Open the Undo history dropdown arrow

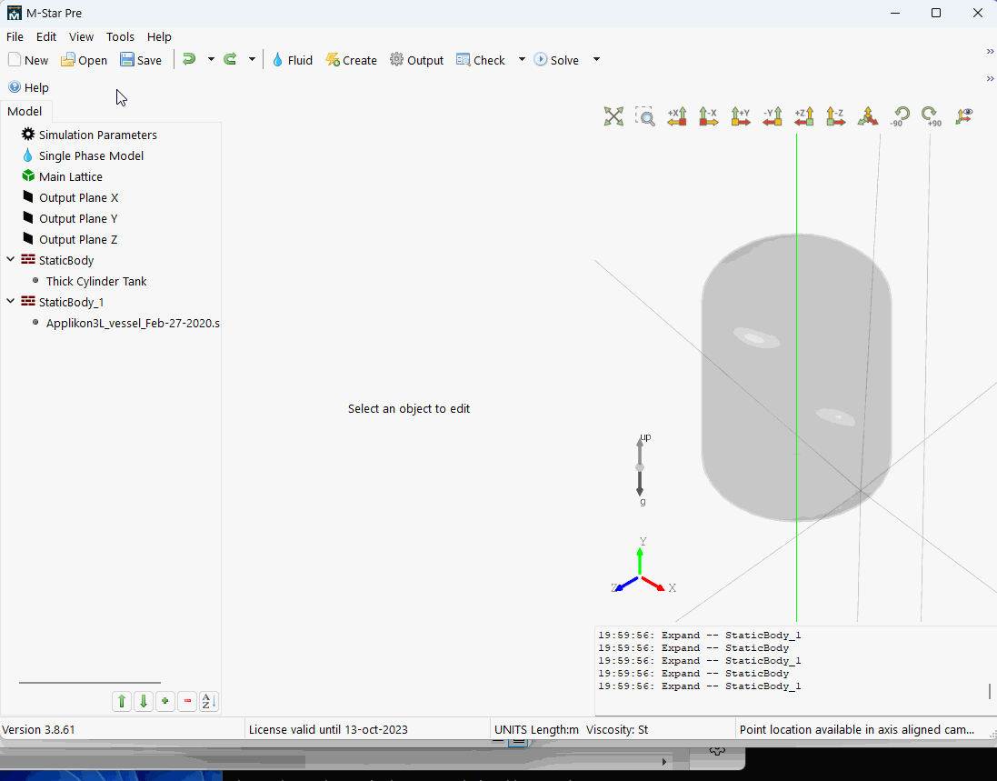[211, 60]
